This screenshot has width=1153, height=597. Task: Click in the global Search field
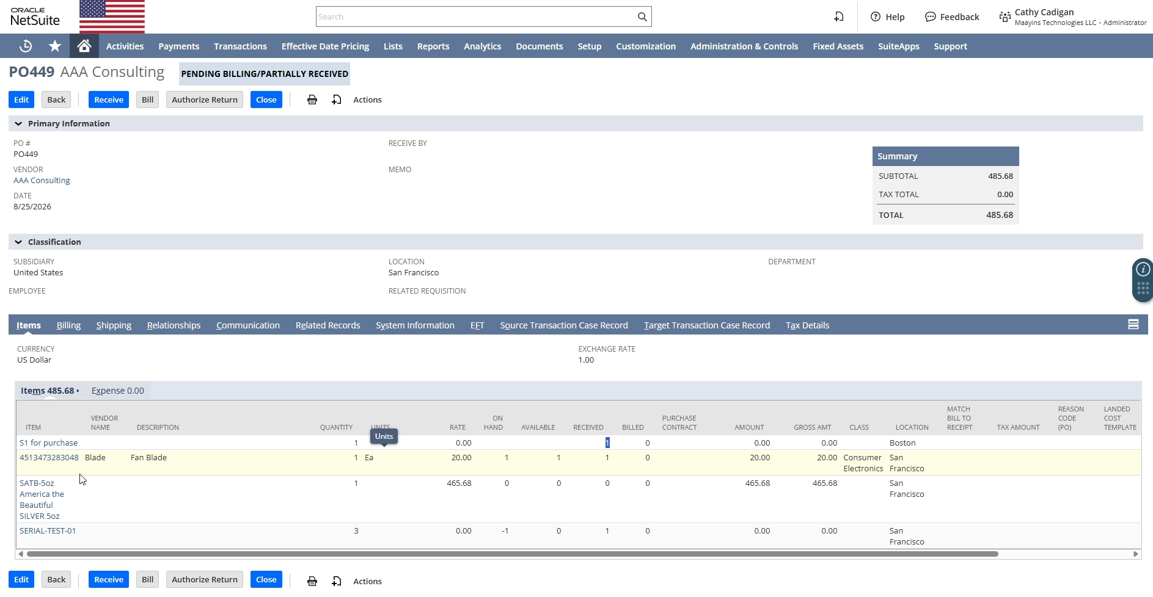pos(476,16)
